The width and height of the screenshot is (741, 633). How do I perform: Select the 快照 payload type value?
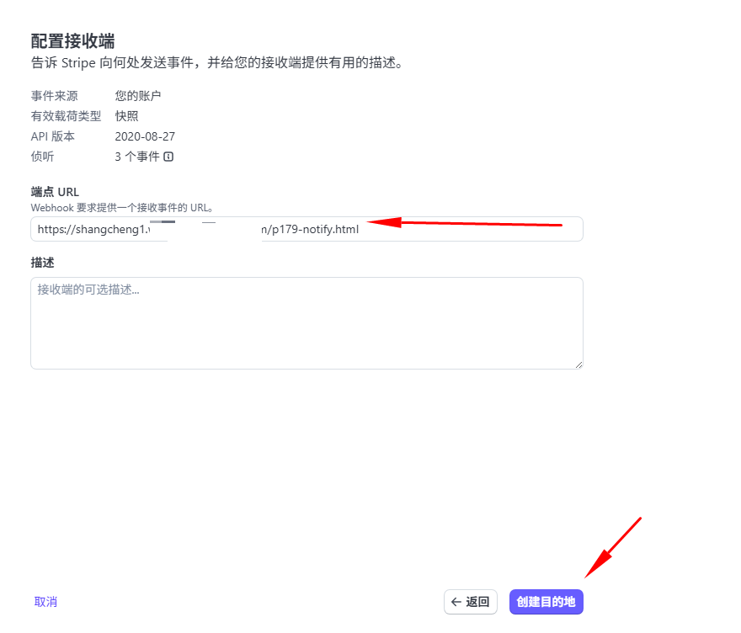click(127, 116)
